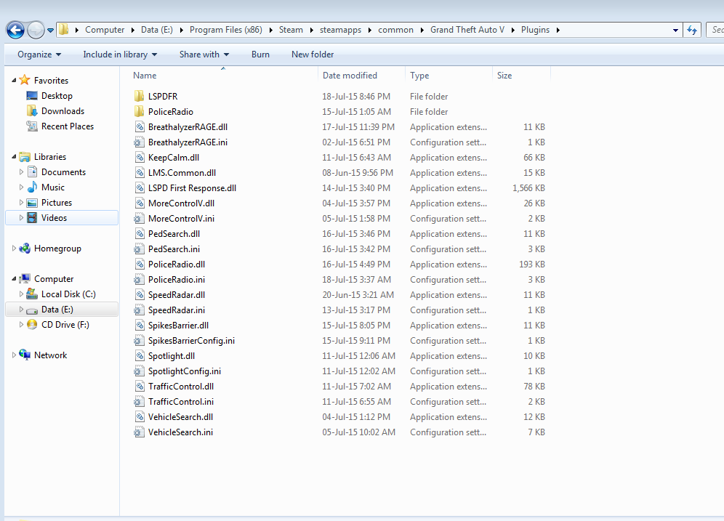Image resolution: width=724 pixels, height=521 pixels.
Task: Click the Favorites star icon
Action: coord(25,81)
